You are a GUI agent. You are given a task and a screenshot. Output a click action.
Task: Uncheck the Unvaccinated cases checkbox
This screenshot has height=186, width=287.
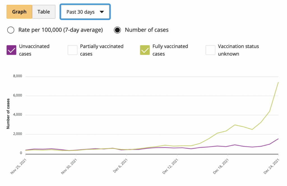coord(11,50)
